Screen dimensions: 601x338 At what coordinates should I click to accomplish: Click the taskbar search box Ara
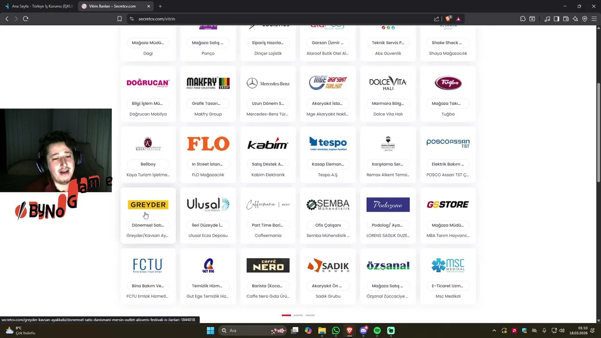coord(252,330)
